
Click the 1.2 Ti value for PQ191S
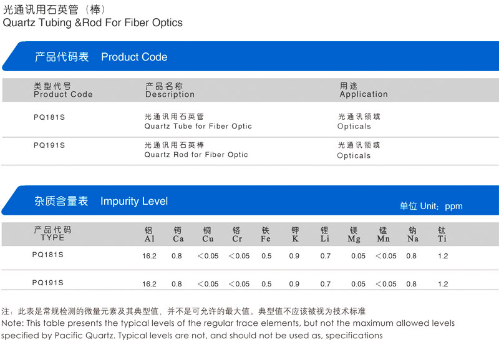(x=443, y=284)
